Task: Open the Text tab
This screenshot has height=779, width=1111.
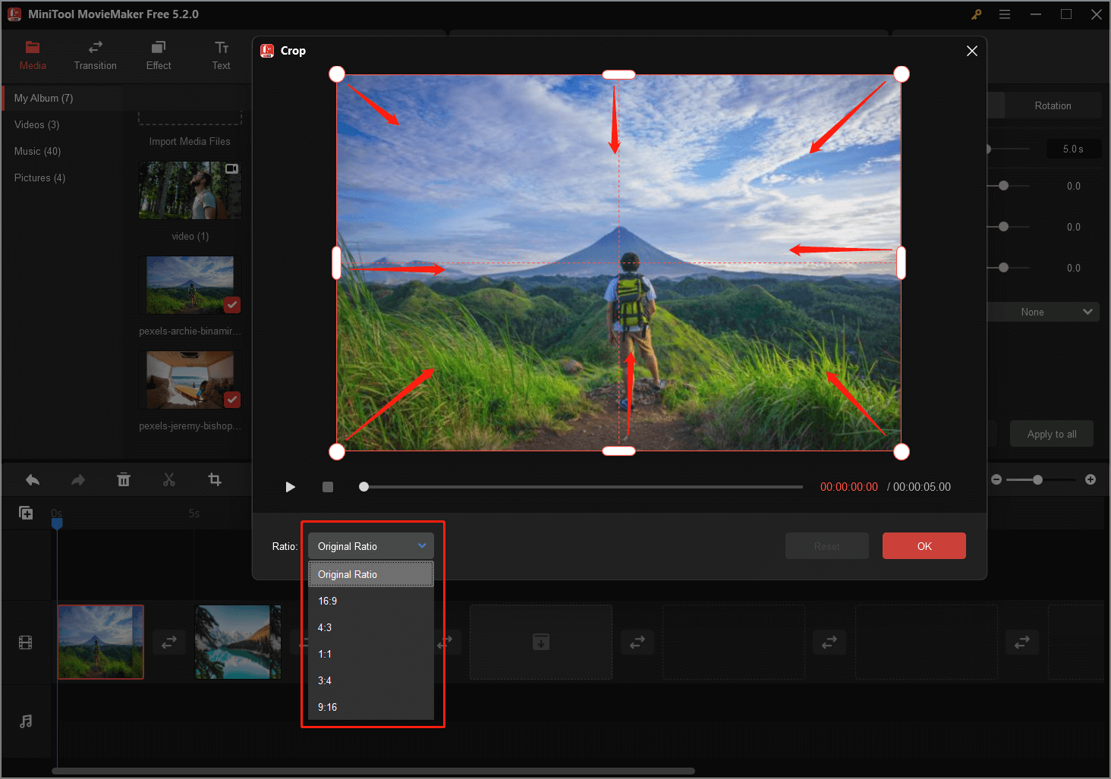Action: click(221, 55)
